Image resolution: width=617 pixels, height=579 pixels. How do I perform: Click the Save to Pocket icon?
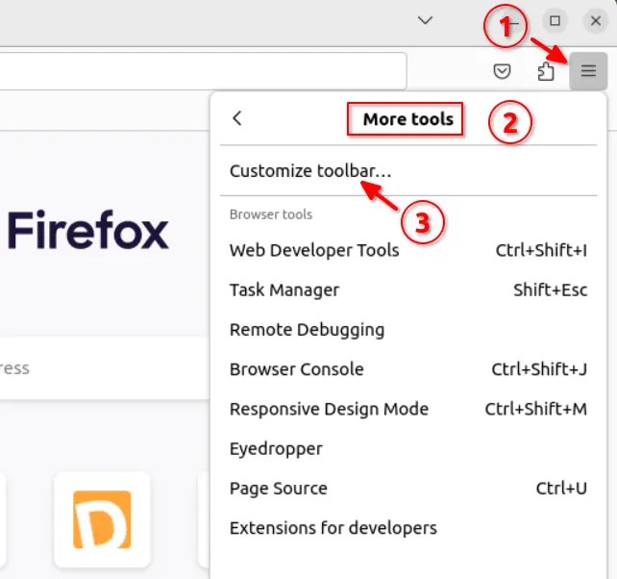click(502, 71)
